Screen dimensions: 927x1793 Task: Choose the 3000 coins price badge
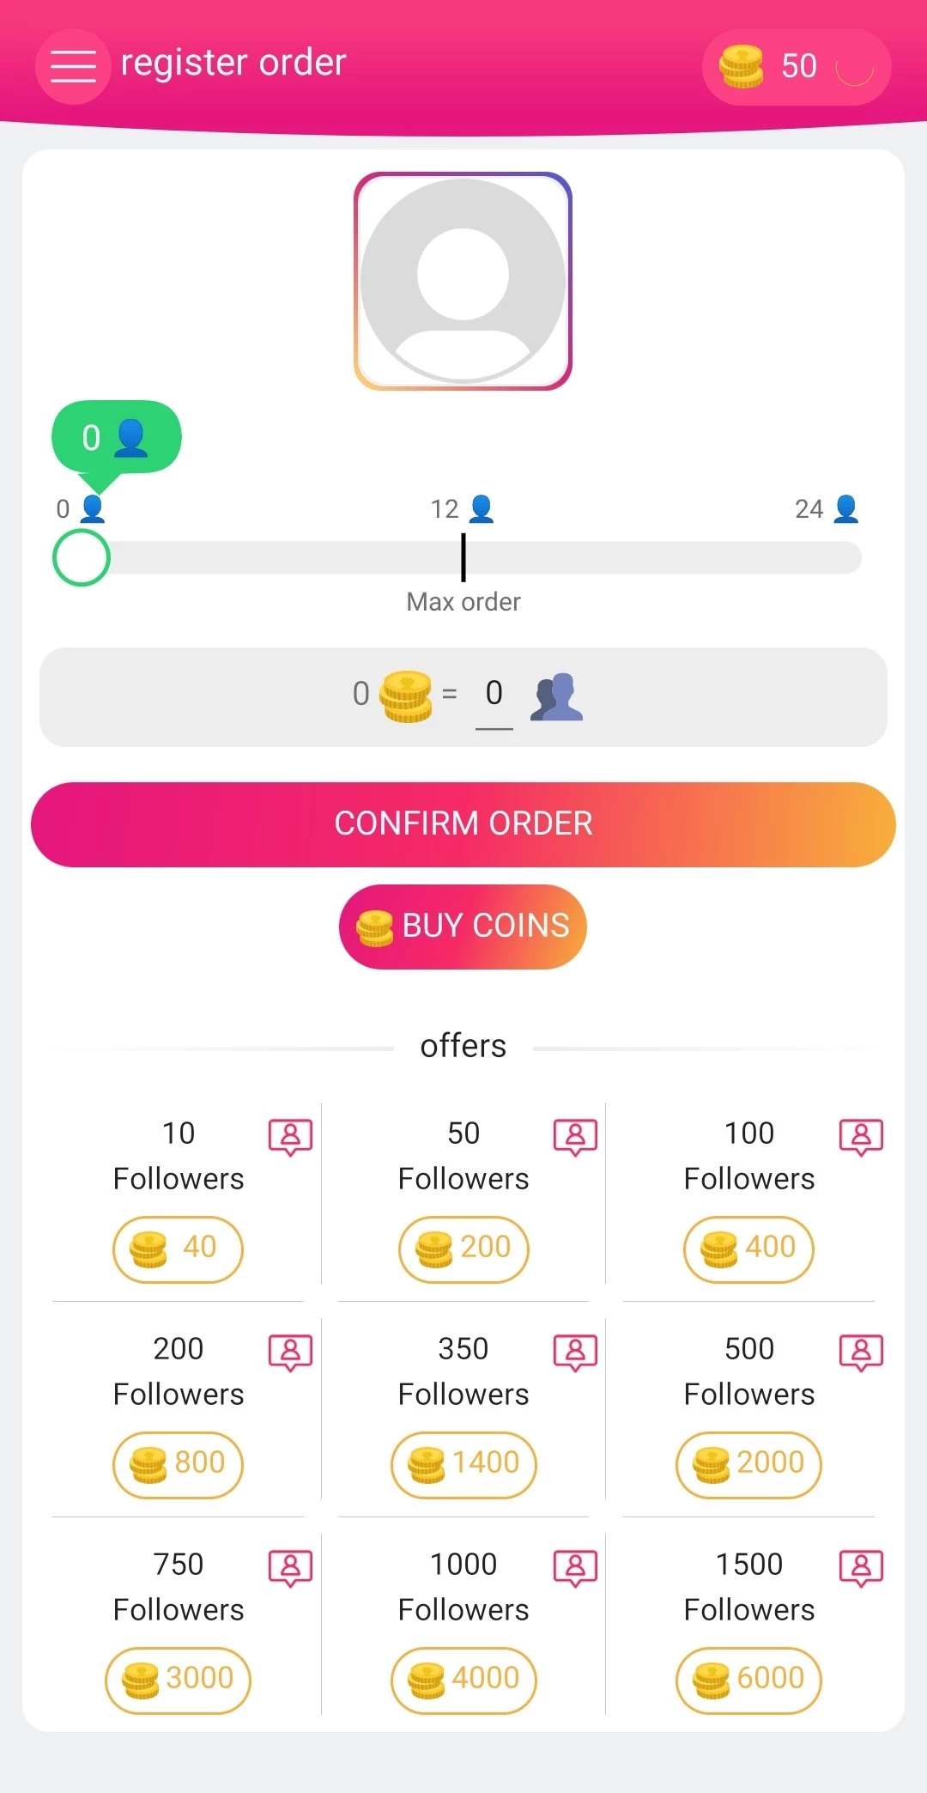click(x=178, y=1681)
